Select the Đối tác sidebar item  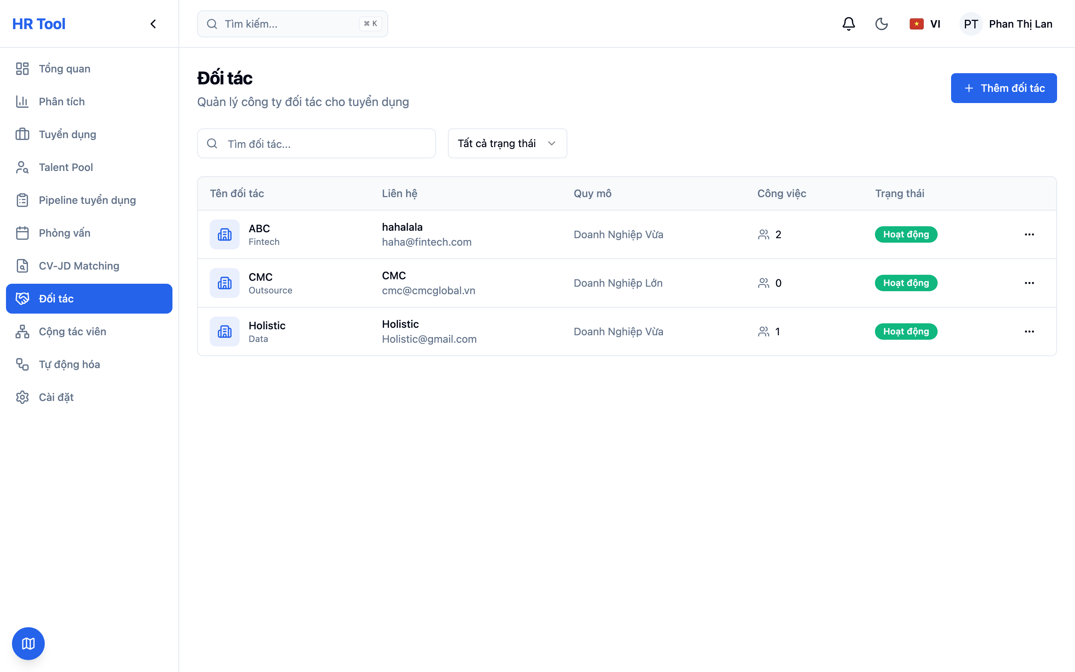pyautogui.click(x=89, y=299)
